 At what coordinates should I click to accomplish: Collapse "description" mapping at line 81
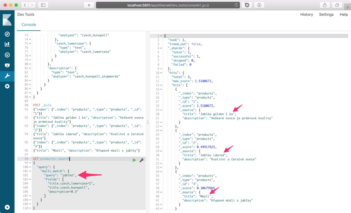click(x=30, y=68)
